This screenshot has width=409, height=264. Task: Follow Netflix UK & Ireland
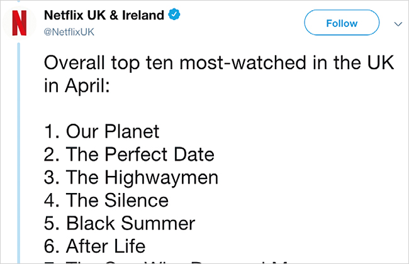[x=342, y=23]
